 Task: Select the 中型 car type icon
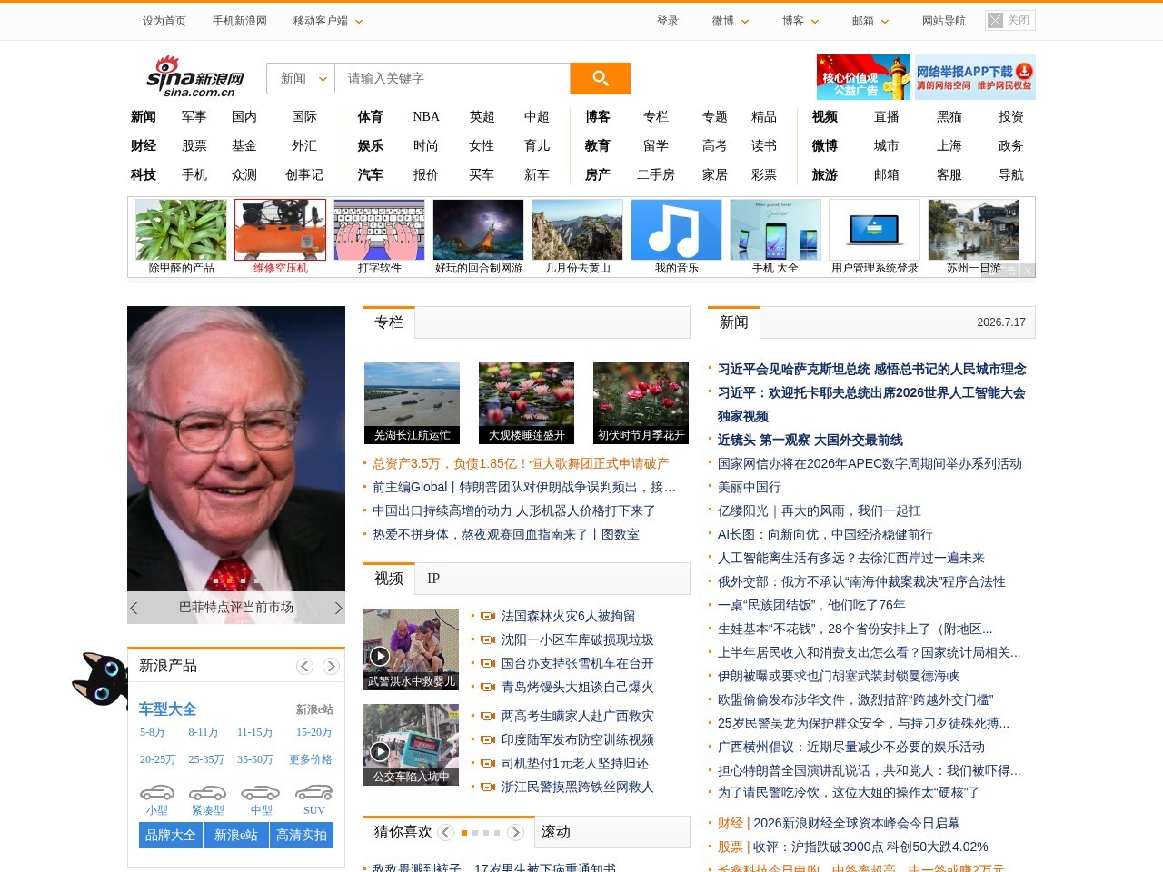click(x=262, y=793)
